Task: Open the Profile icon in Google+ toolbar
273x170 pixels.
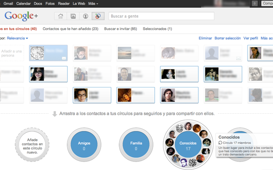Action: tap(86, 16)
